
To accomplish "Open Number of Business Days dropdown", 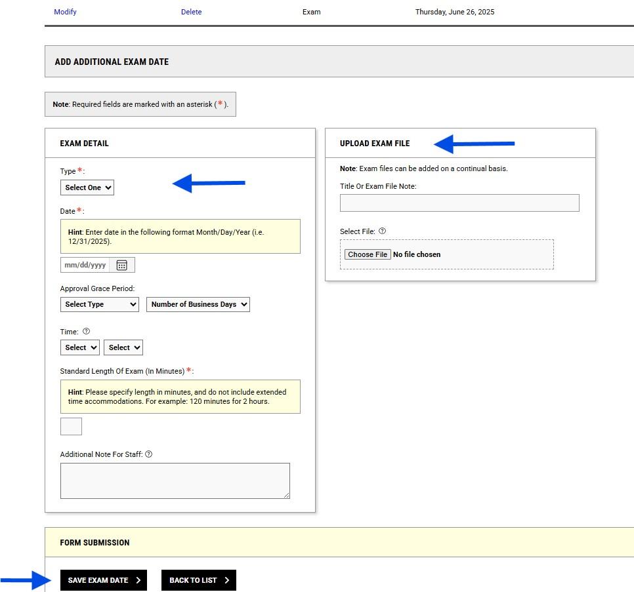I will pos(198,304).
